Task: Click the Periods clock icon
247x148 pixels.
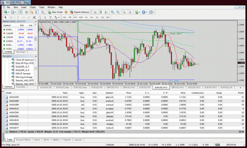Action: tap(143, 12)
